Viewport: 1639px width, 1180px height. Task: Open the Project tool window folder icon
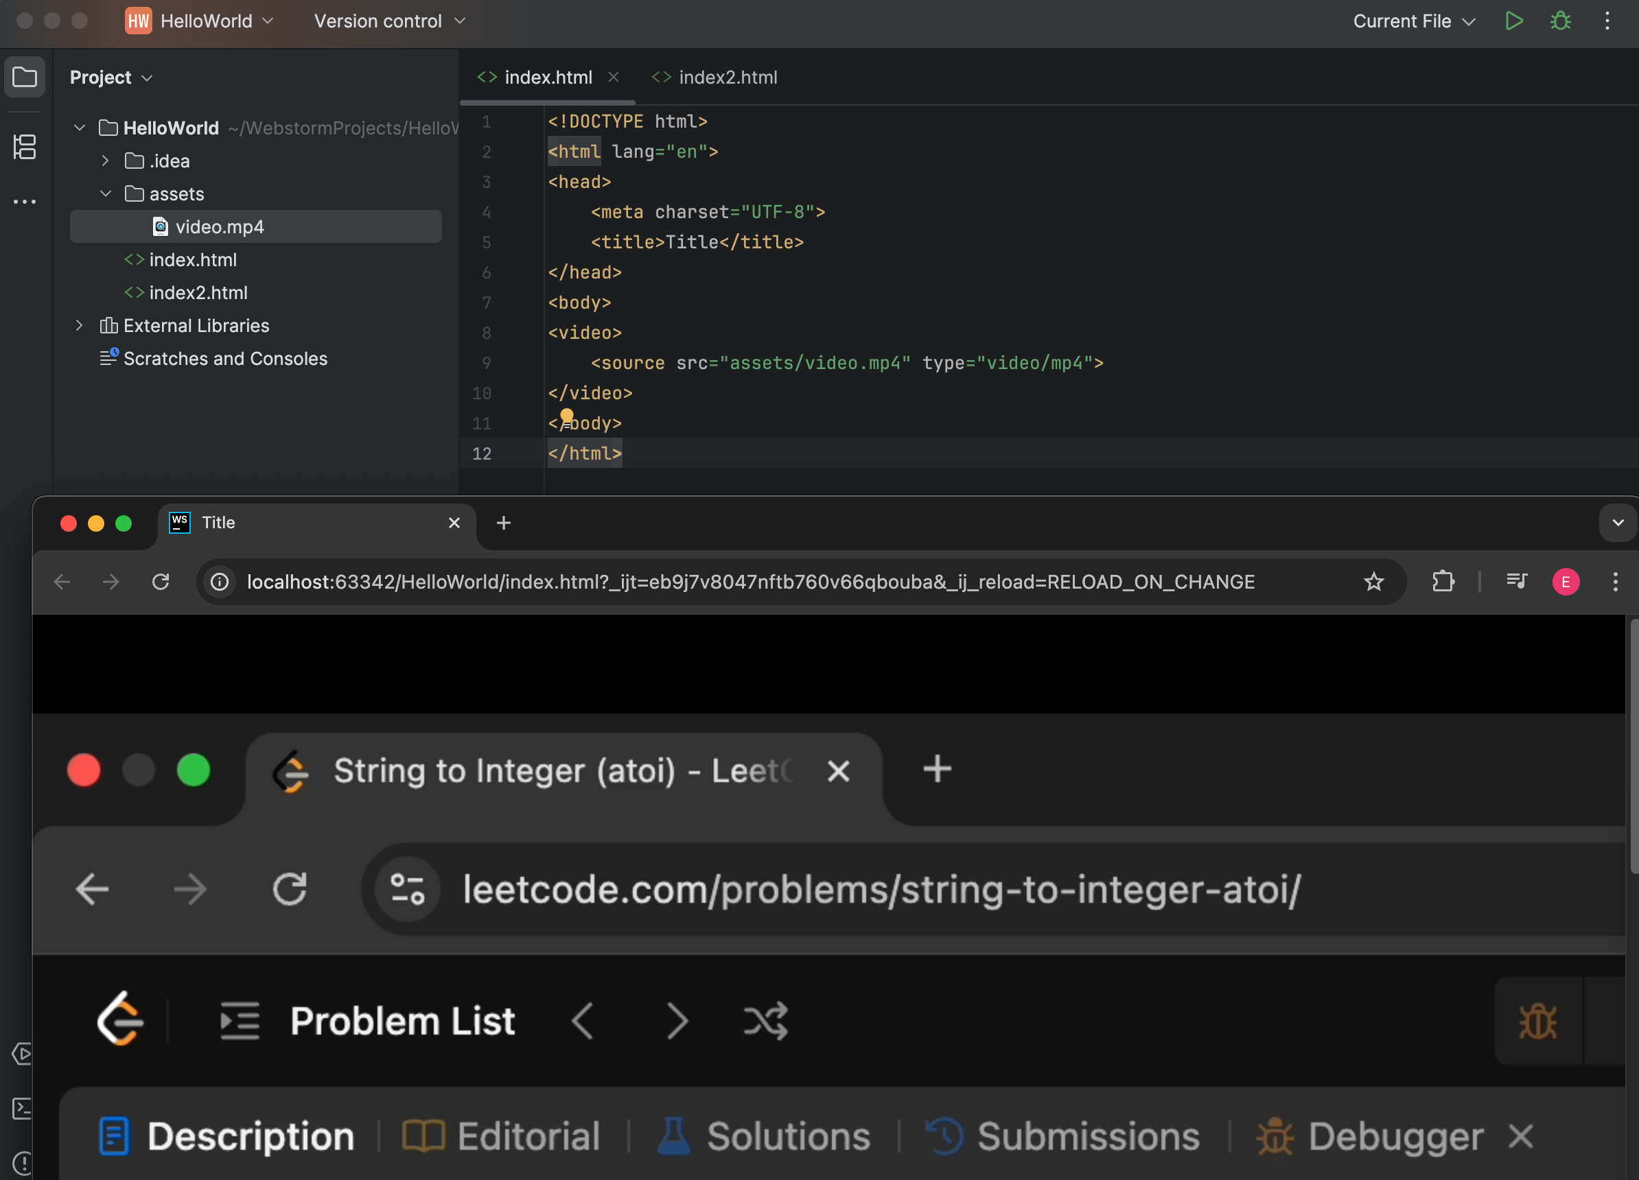coord(25,77)
